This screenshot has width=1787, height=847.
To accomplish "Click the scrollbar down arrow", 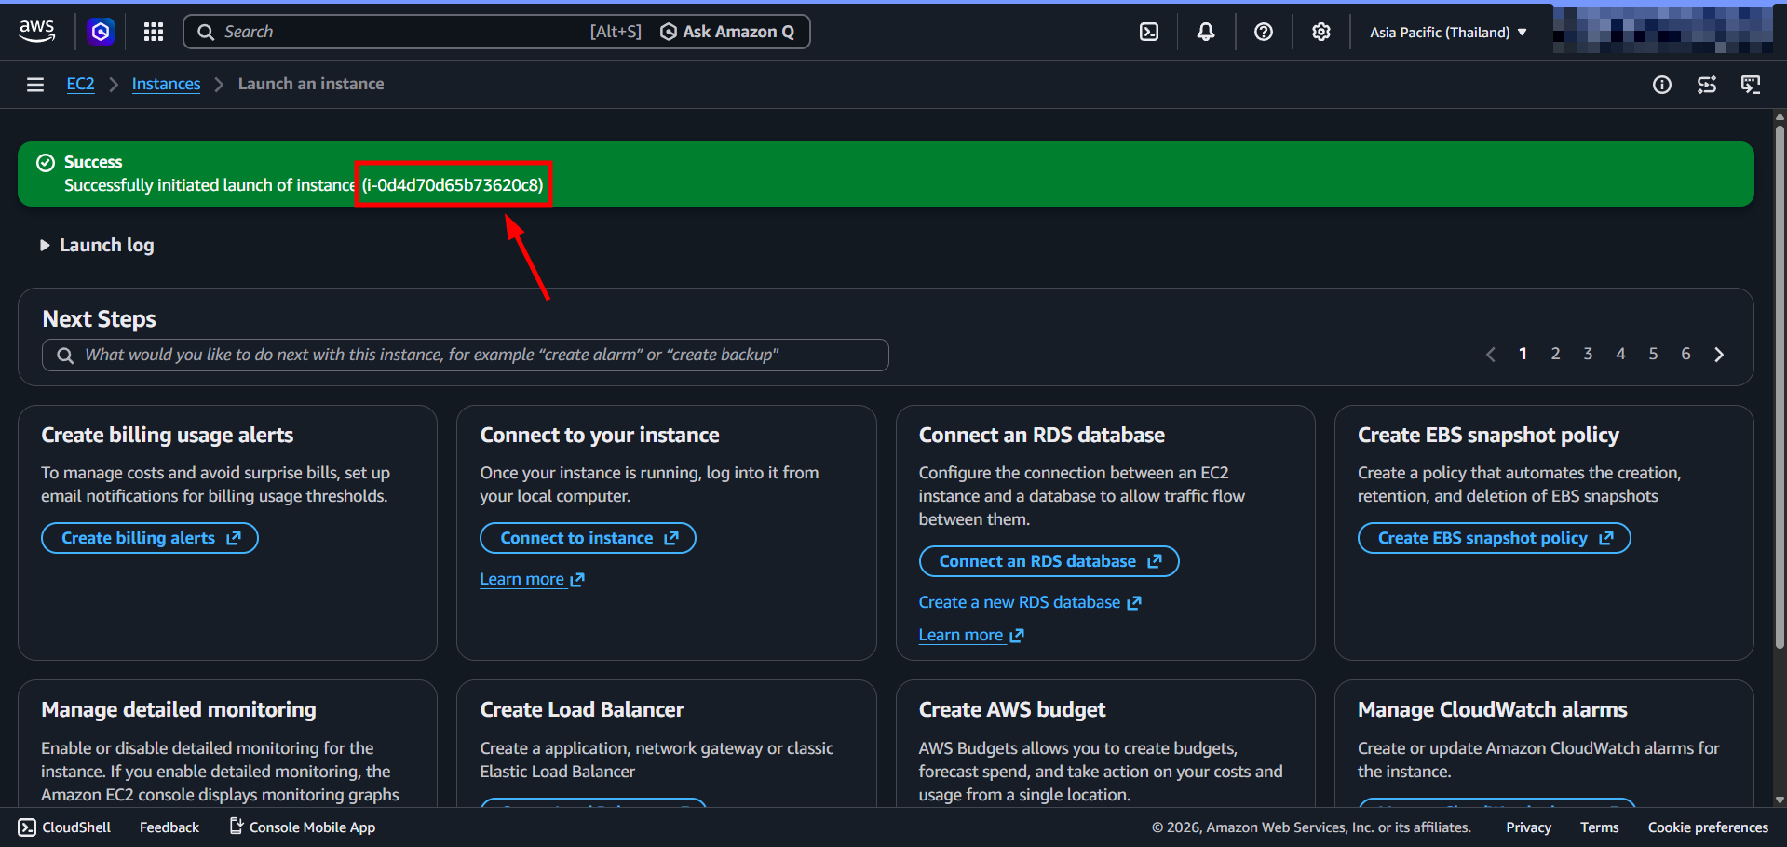I will pos(1780,800).
